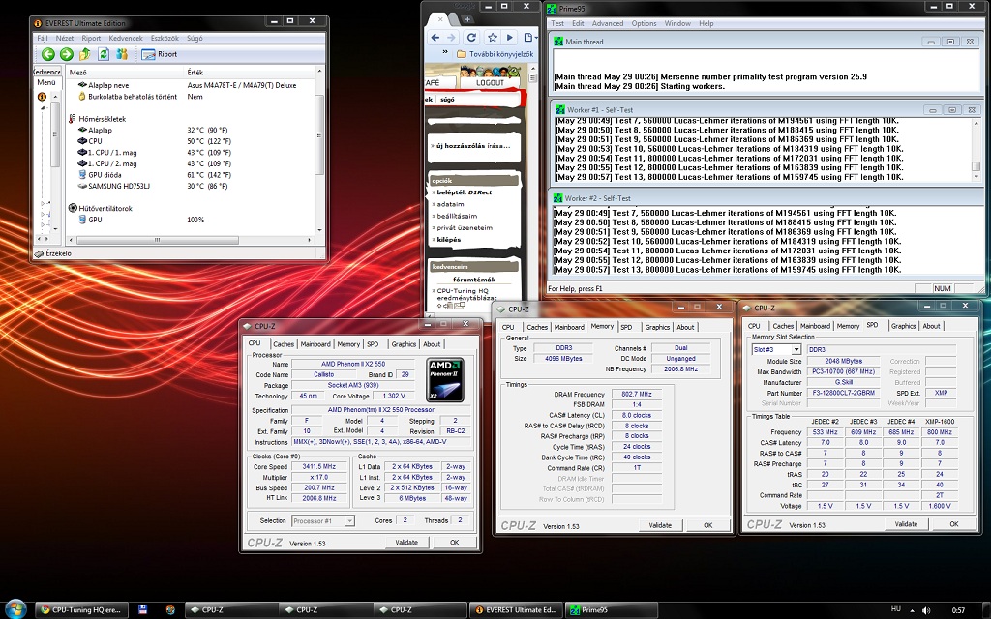Viewport: 991px width, 619px height.
Task: Click the save disk icon on taskbar
Action: [143, 609]
